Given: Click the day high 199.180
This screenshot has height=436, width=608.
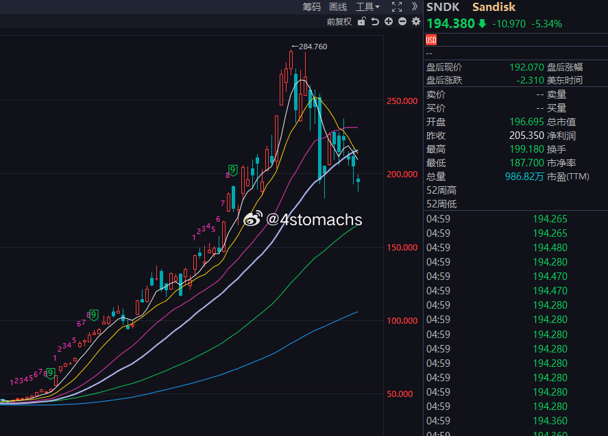Looking at the screenshot, I should coord(526,149).
